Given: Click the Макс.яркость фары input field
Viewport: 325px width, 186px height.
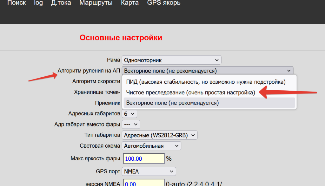Looking at the screenshot, I should pyautogui.click(x=143, y=158).
